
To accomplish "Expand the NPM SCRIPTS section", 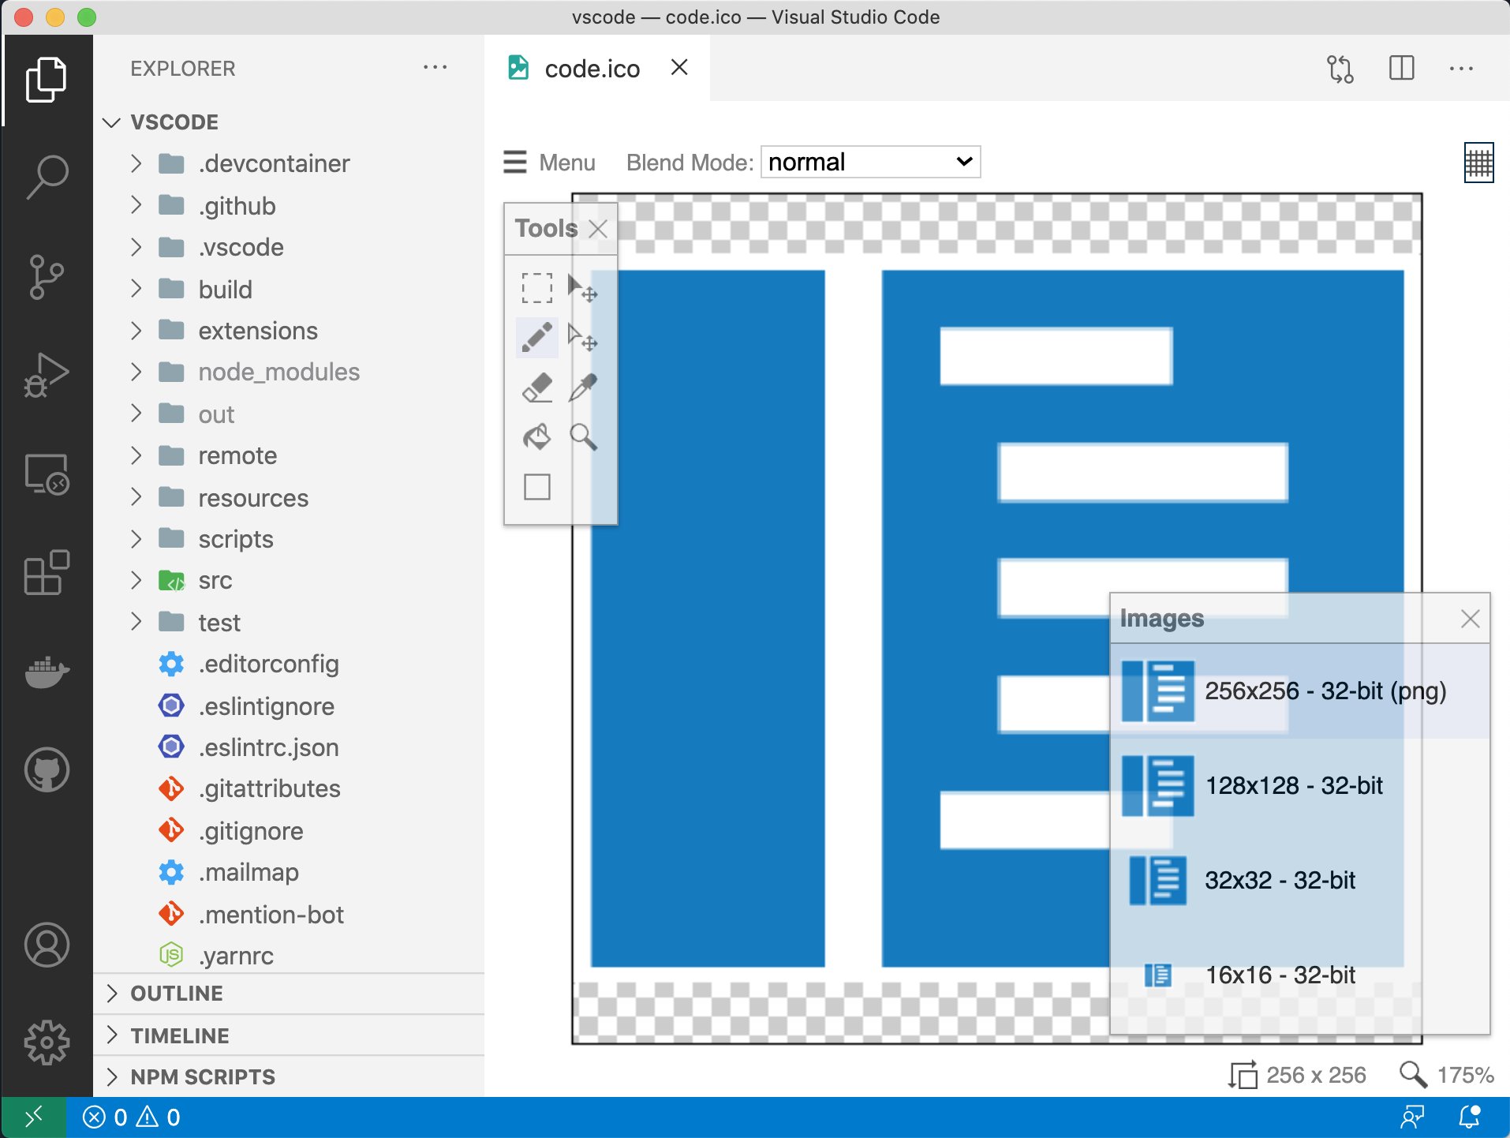I will 289,1076.
